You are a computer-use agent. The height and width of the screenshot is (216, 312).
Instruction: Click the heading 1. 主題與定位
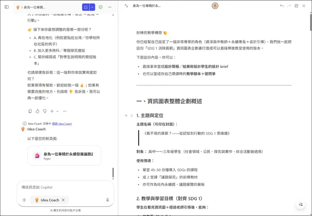tap(150, 116)
